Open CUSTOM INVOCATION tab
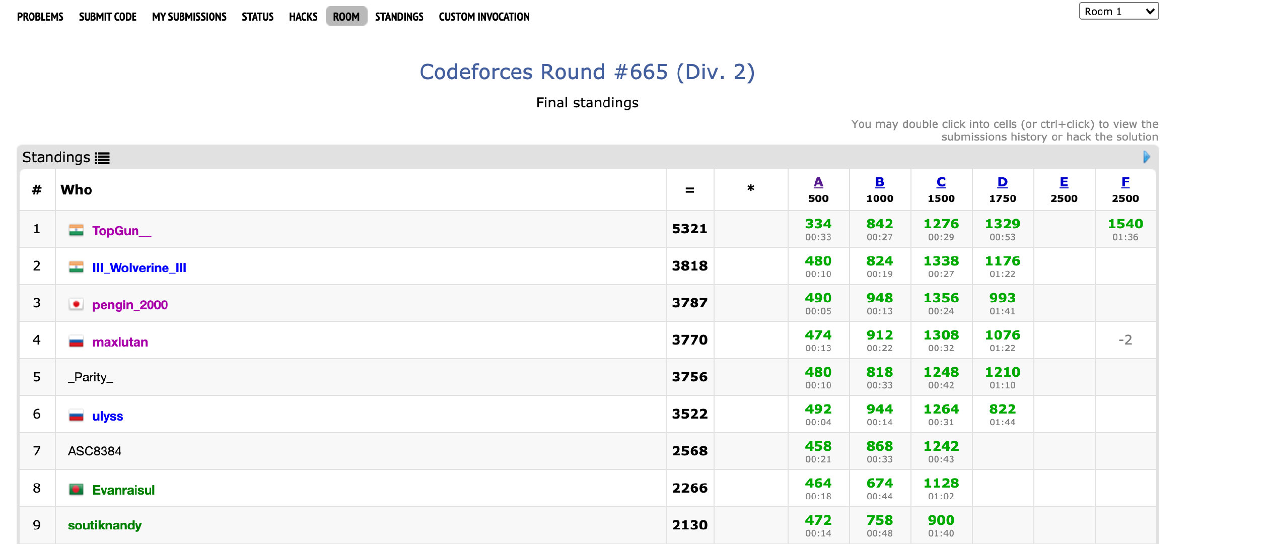 [x=484, y=17]
